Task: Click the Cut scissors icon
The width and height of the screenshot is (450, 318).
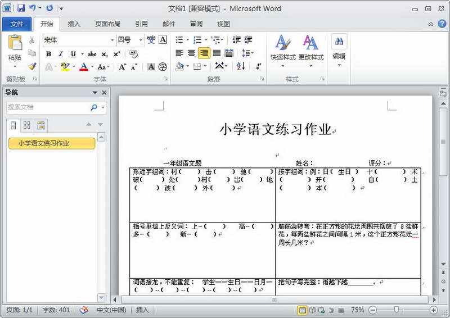Action: click(32, 40)
